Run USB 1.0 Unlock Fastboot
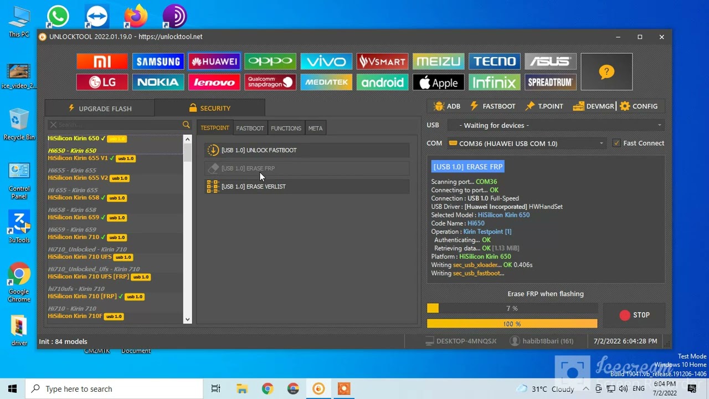 [307, 150]
